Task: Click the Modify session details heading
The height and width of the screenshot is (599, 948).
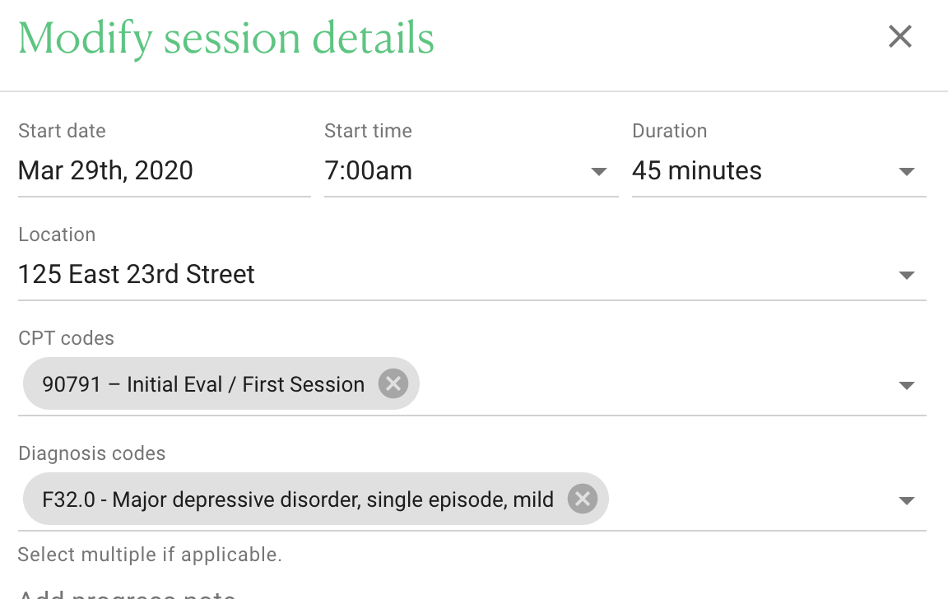Action: click(x=226, y=38)
